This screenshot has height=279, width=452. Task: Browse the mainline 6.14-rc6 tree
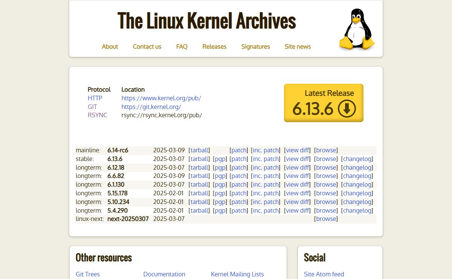coord(326,150)
